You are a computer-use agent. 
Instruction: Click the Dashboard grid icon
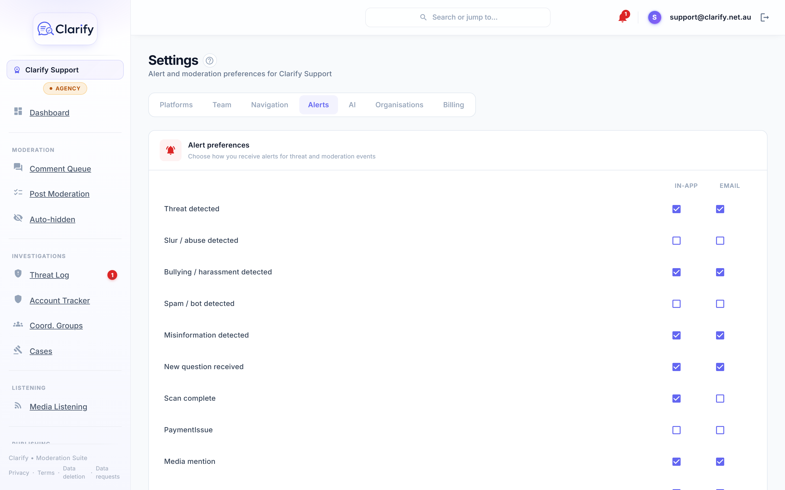click(18, 112)
